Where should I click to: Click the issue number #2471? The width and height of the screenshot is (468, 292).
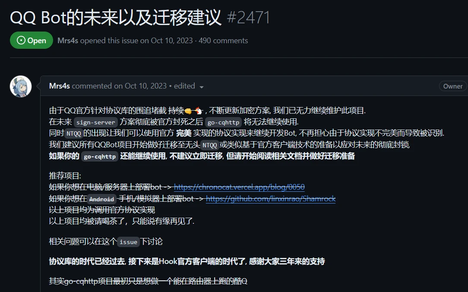(x=249, y=18)
